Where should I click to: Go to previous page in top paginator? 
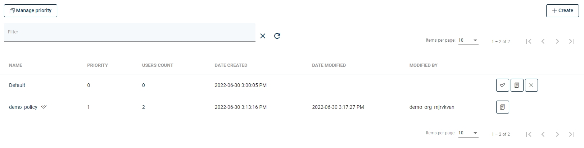click(x=543, y=41)
